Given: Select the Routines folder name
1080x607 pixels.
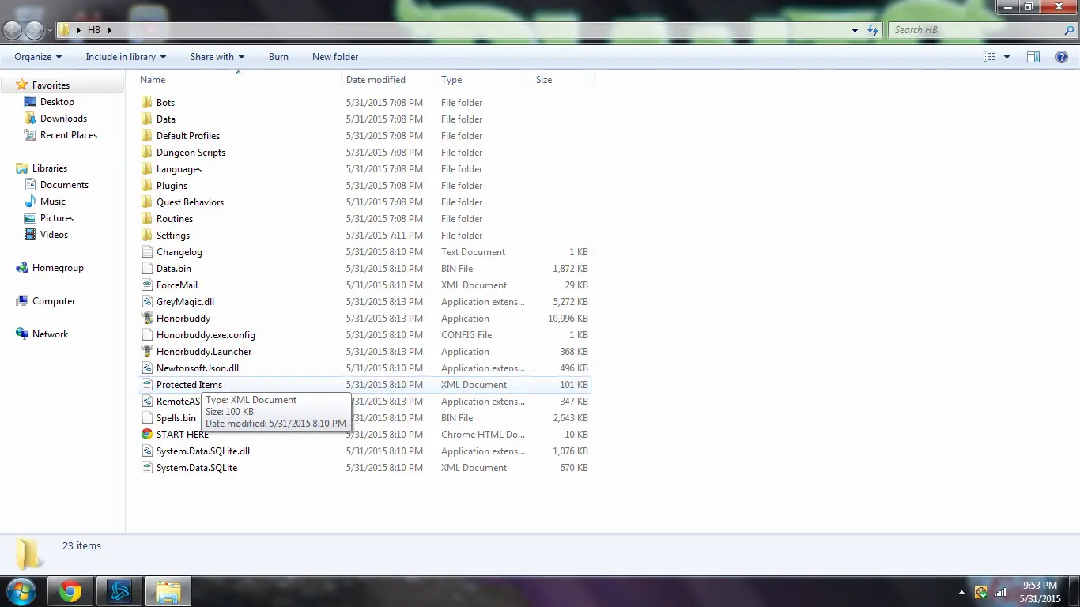Looking at the screenshot, I should tap(175, 219).
